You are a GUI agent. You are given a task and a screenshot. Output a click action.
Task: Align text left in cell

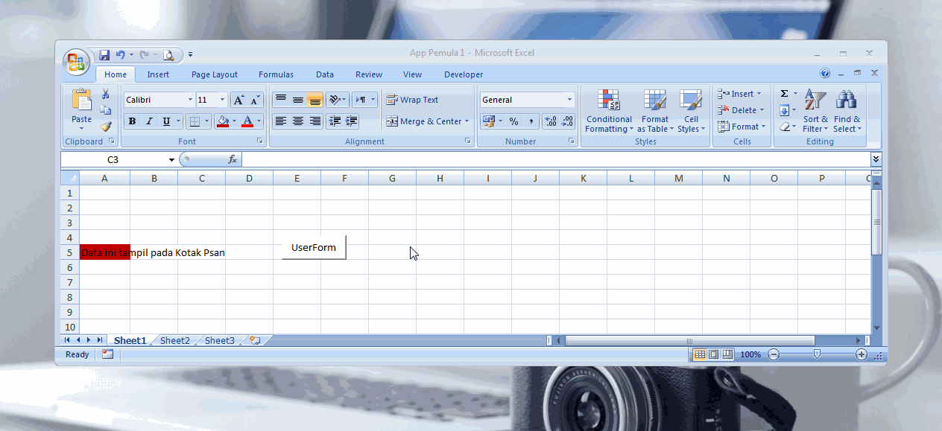coord(281,121)
